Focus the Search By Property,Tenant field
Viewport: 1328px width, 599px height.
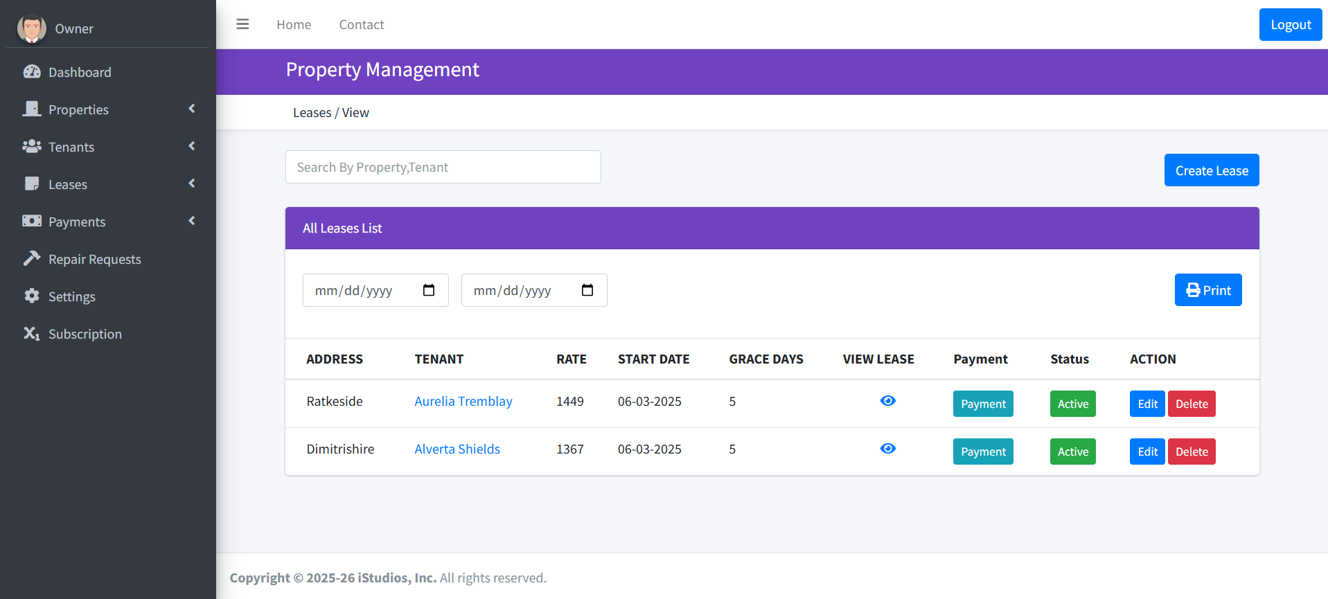coord(443,167)
